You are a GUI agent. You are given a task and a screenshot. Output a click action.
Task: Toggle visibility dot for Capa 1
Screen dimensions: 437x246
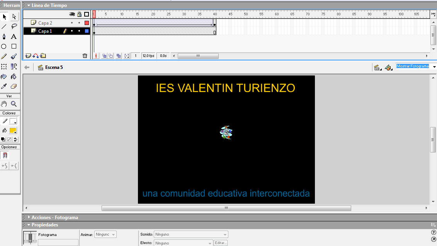point(72,31)
